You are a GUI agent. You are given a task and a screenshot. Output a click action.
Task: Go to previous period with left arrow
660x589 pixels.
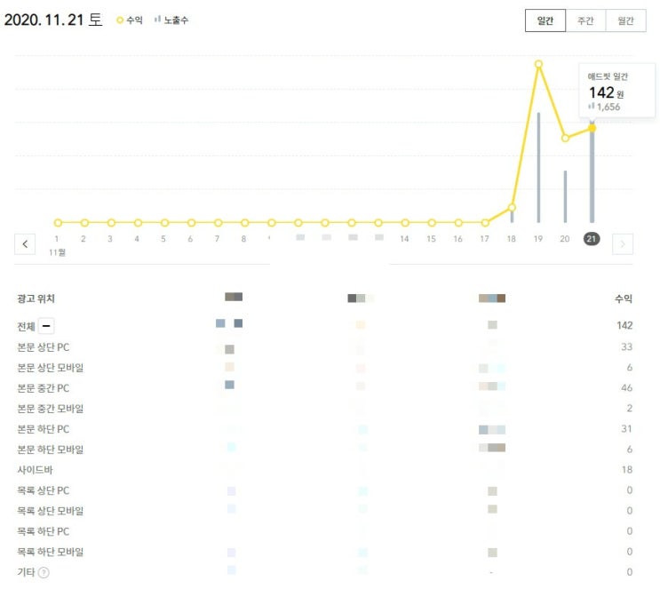(x=25, y=244)
